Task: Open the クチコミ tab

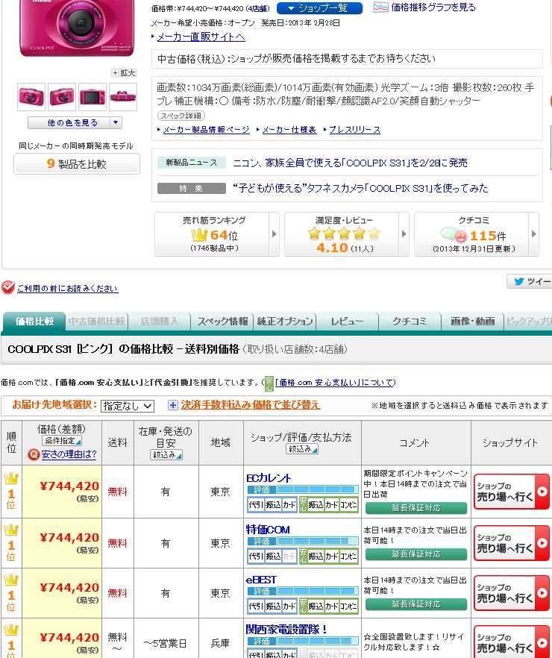Action: point(410,322)
